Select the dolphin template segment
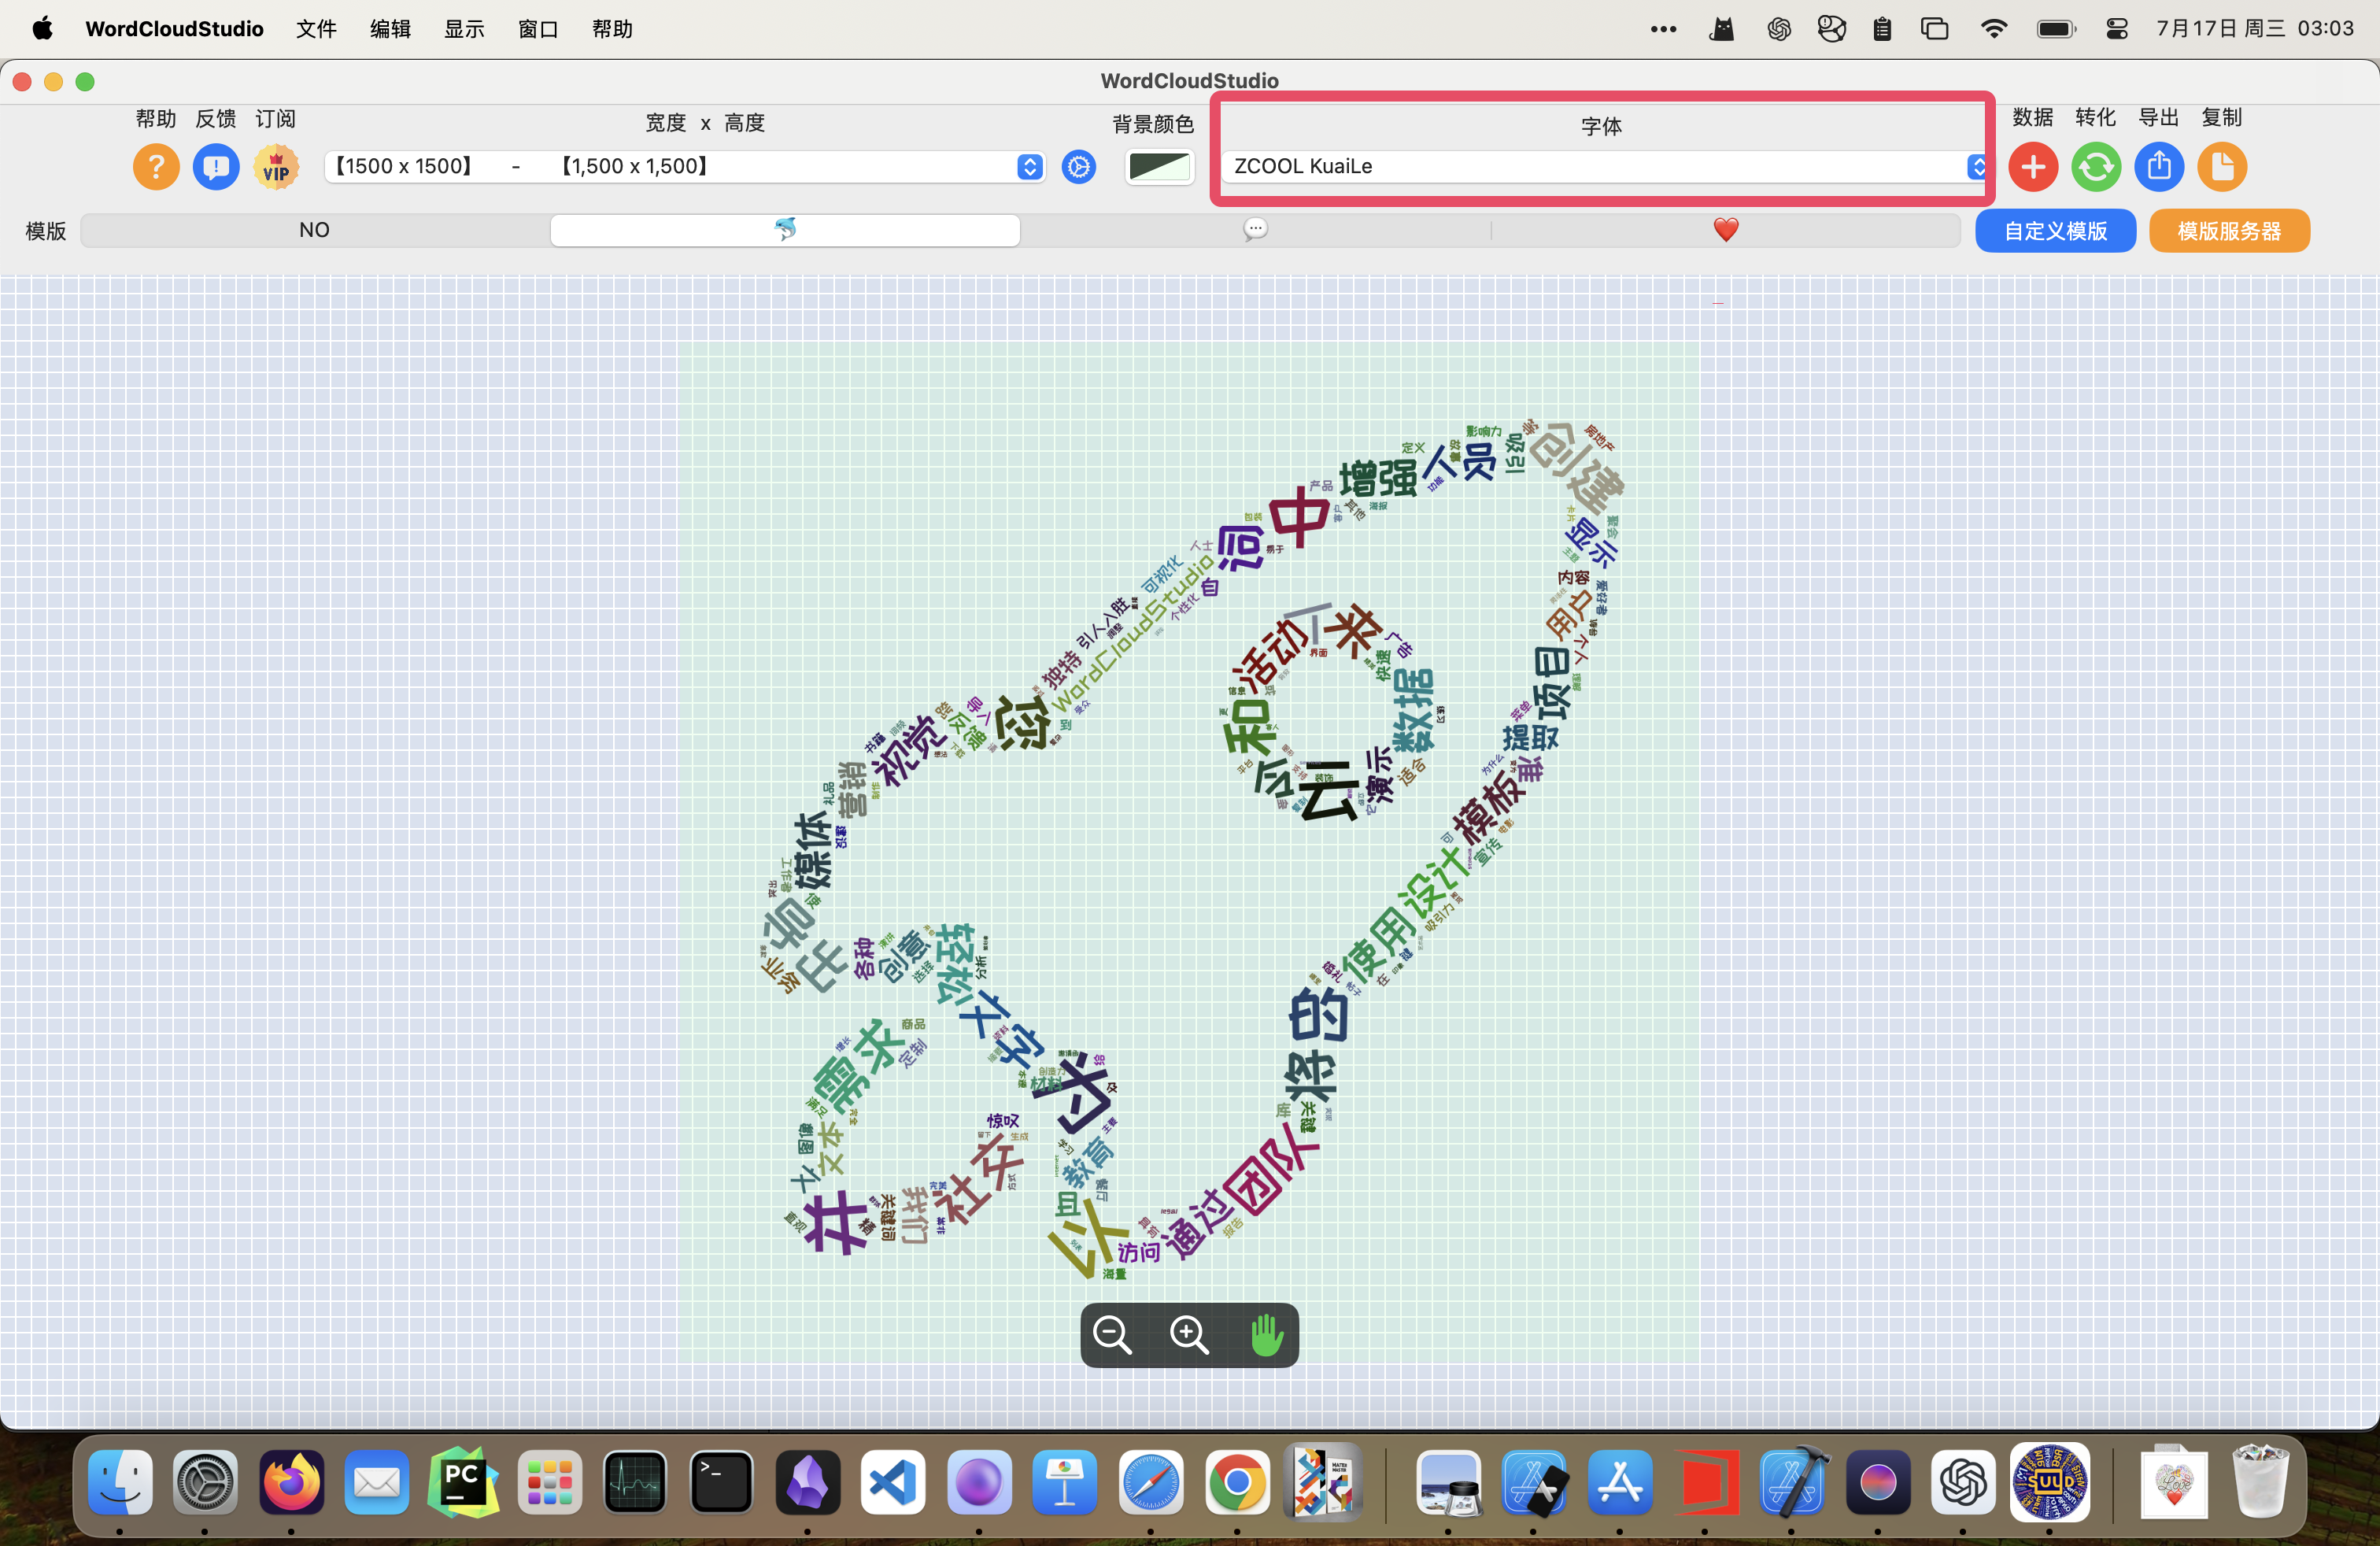Image resolution: width=2380 pixels, height=1546 pixels. [785, 230]
